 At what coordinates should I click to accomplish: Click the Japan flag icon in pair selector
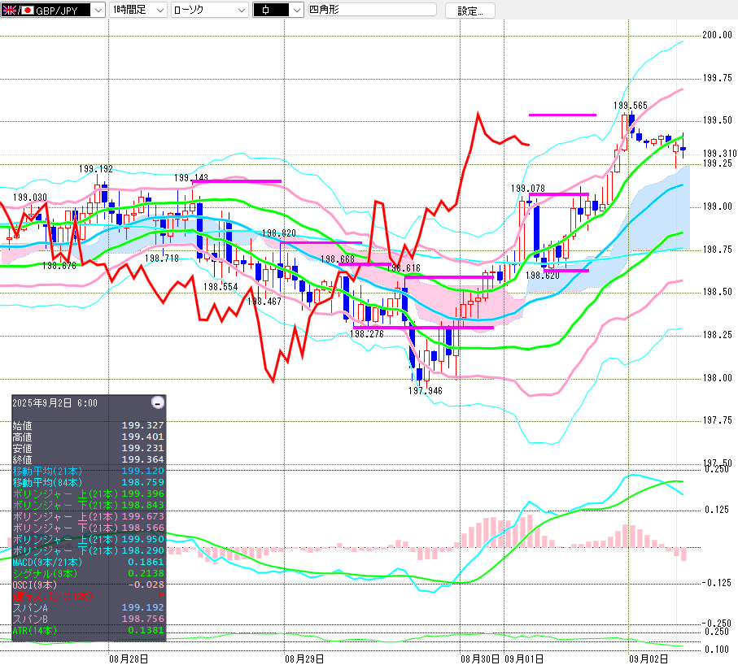pos(28,10)
